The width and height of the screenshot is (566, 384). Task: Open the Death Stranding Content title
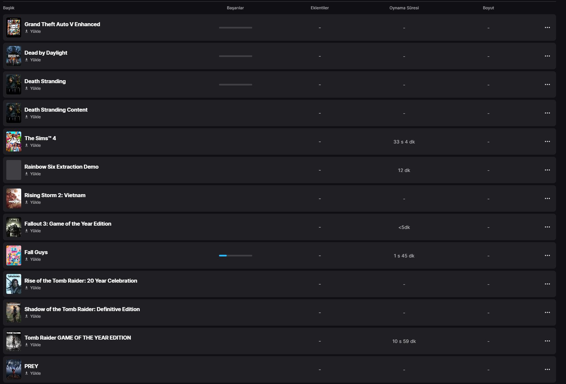[56, 110]
